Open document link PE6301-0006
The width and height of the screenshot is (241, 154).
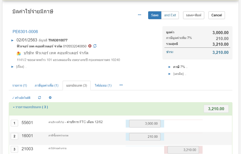click(x=25, y=32)
